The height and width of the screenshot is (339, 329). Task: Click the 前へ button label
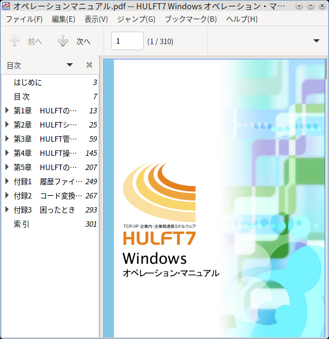(x=34, y=41)
